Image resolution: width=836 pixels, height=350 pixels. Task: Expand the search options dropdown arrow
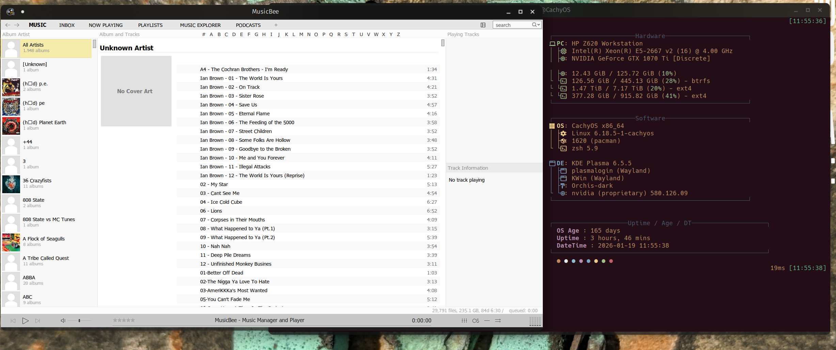[539, 24]
